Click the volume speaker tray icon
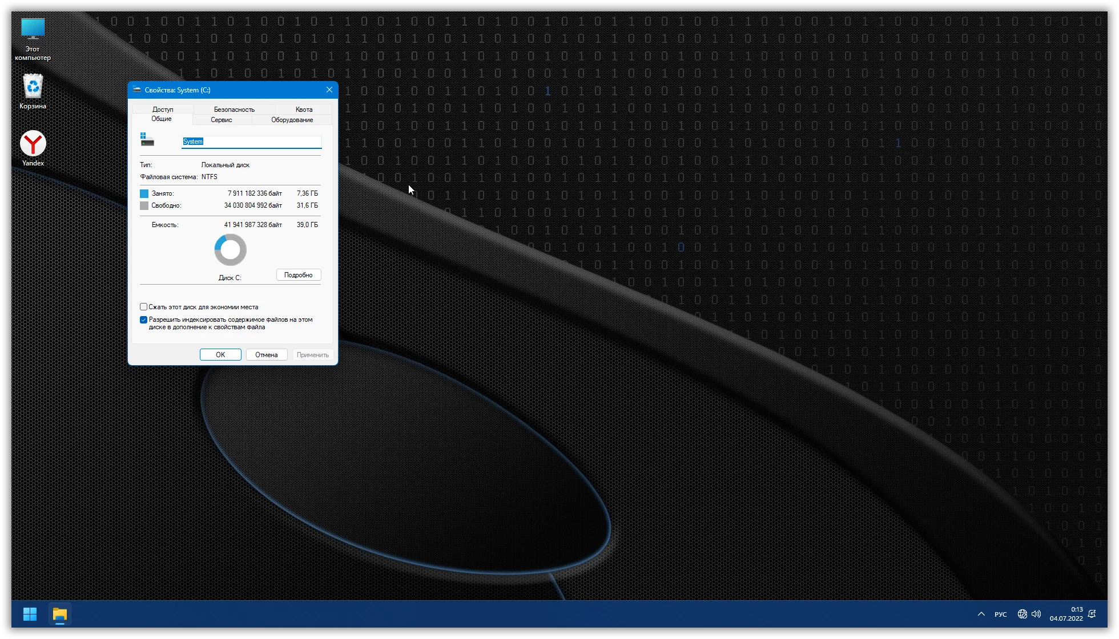This screenshot has width=1119, height=639. [x=1036, y=614]
